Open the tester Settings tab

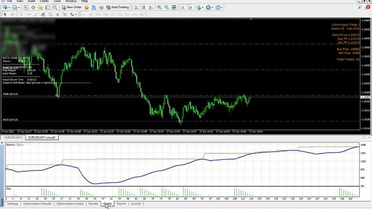point(13,204)
